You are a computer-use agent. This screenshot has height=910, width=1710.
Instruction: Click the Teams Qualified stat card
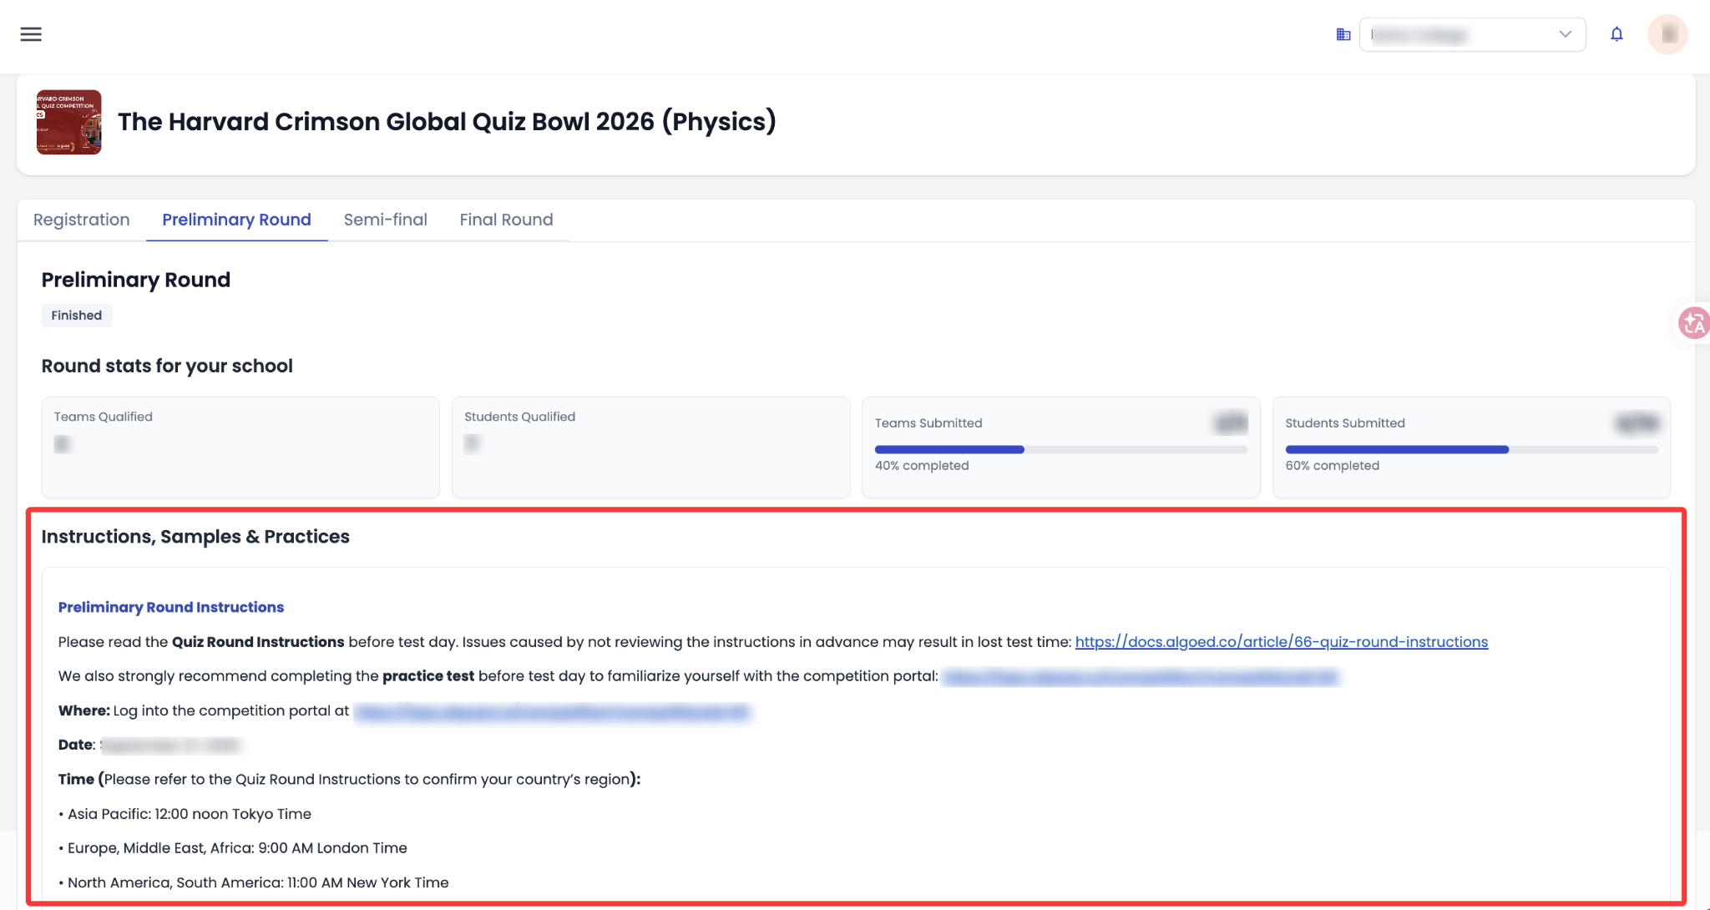[240, 447]
